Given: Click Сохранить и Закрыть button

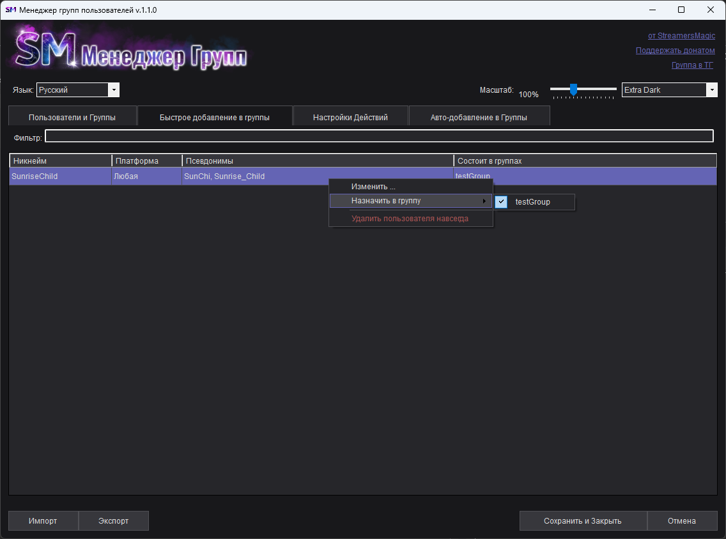Looking at the screenshot, I should coord(582,520).
